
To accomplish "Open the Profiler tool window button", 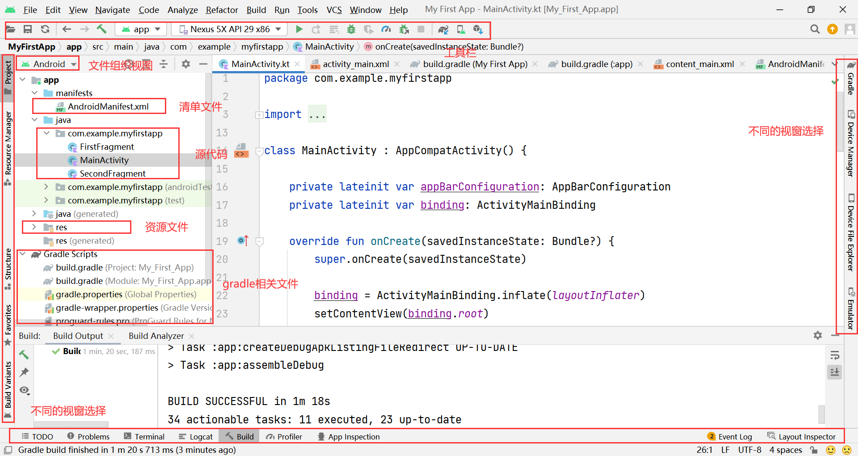I will (284, 437).
